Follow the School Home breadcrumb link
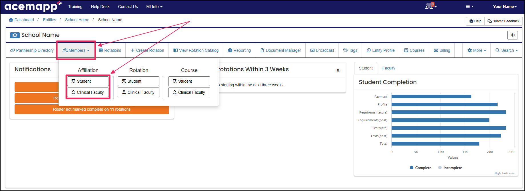 pos(77,20)
